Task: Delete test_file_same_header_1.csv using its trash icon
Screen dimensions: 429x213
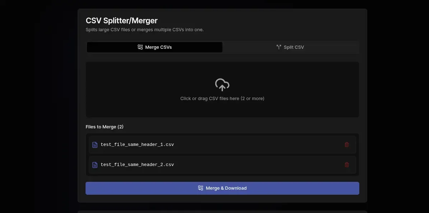Action: point(347,145)
